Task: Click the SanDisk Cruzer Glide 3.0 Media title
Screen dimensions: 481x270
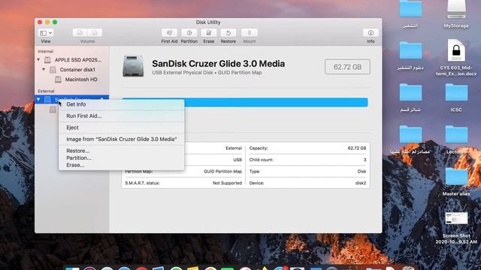Action: (x=218, y=64)
